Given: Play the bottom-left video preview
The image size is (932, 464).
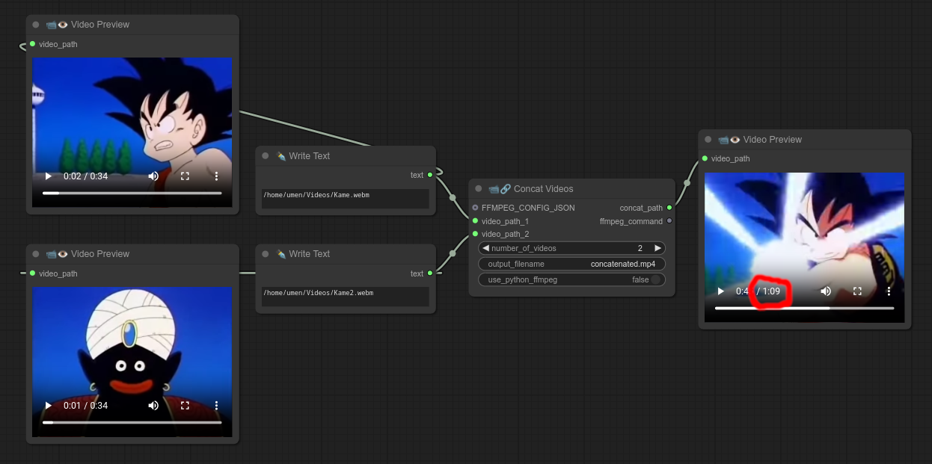Looking at the screenshot, I should pos(49,406).
